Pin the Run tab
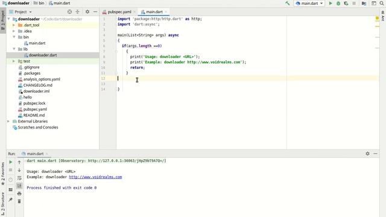The height and width of the screenshot is (217, 386). pyautogui.click(x=11, y=200)
